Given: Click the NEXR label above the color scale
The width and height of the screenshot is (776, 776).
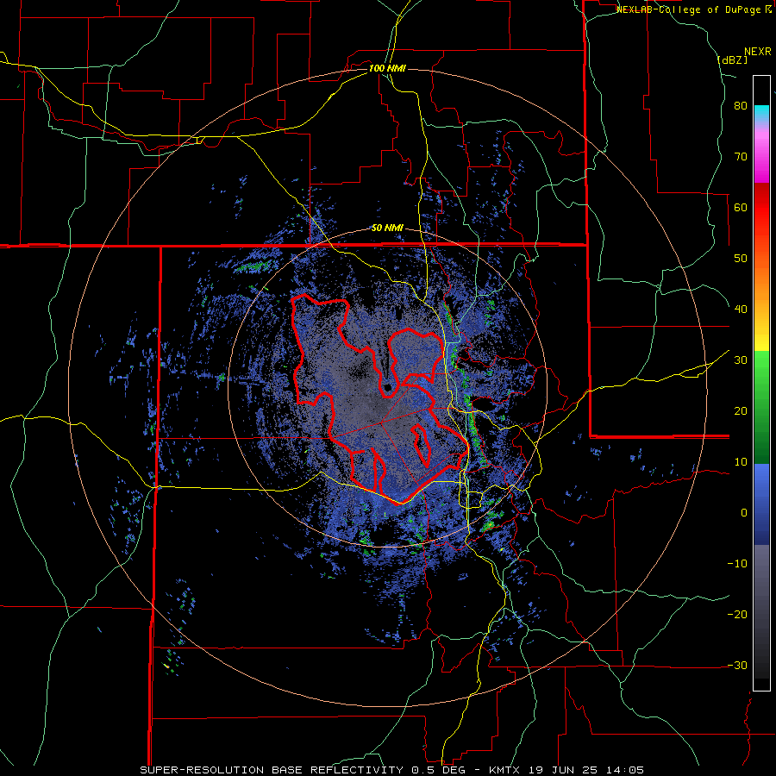Looking at the screenshot, I should click(758, 52).
